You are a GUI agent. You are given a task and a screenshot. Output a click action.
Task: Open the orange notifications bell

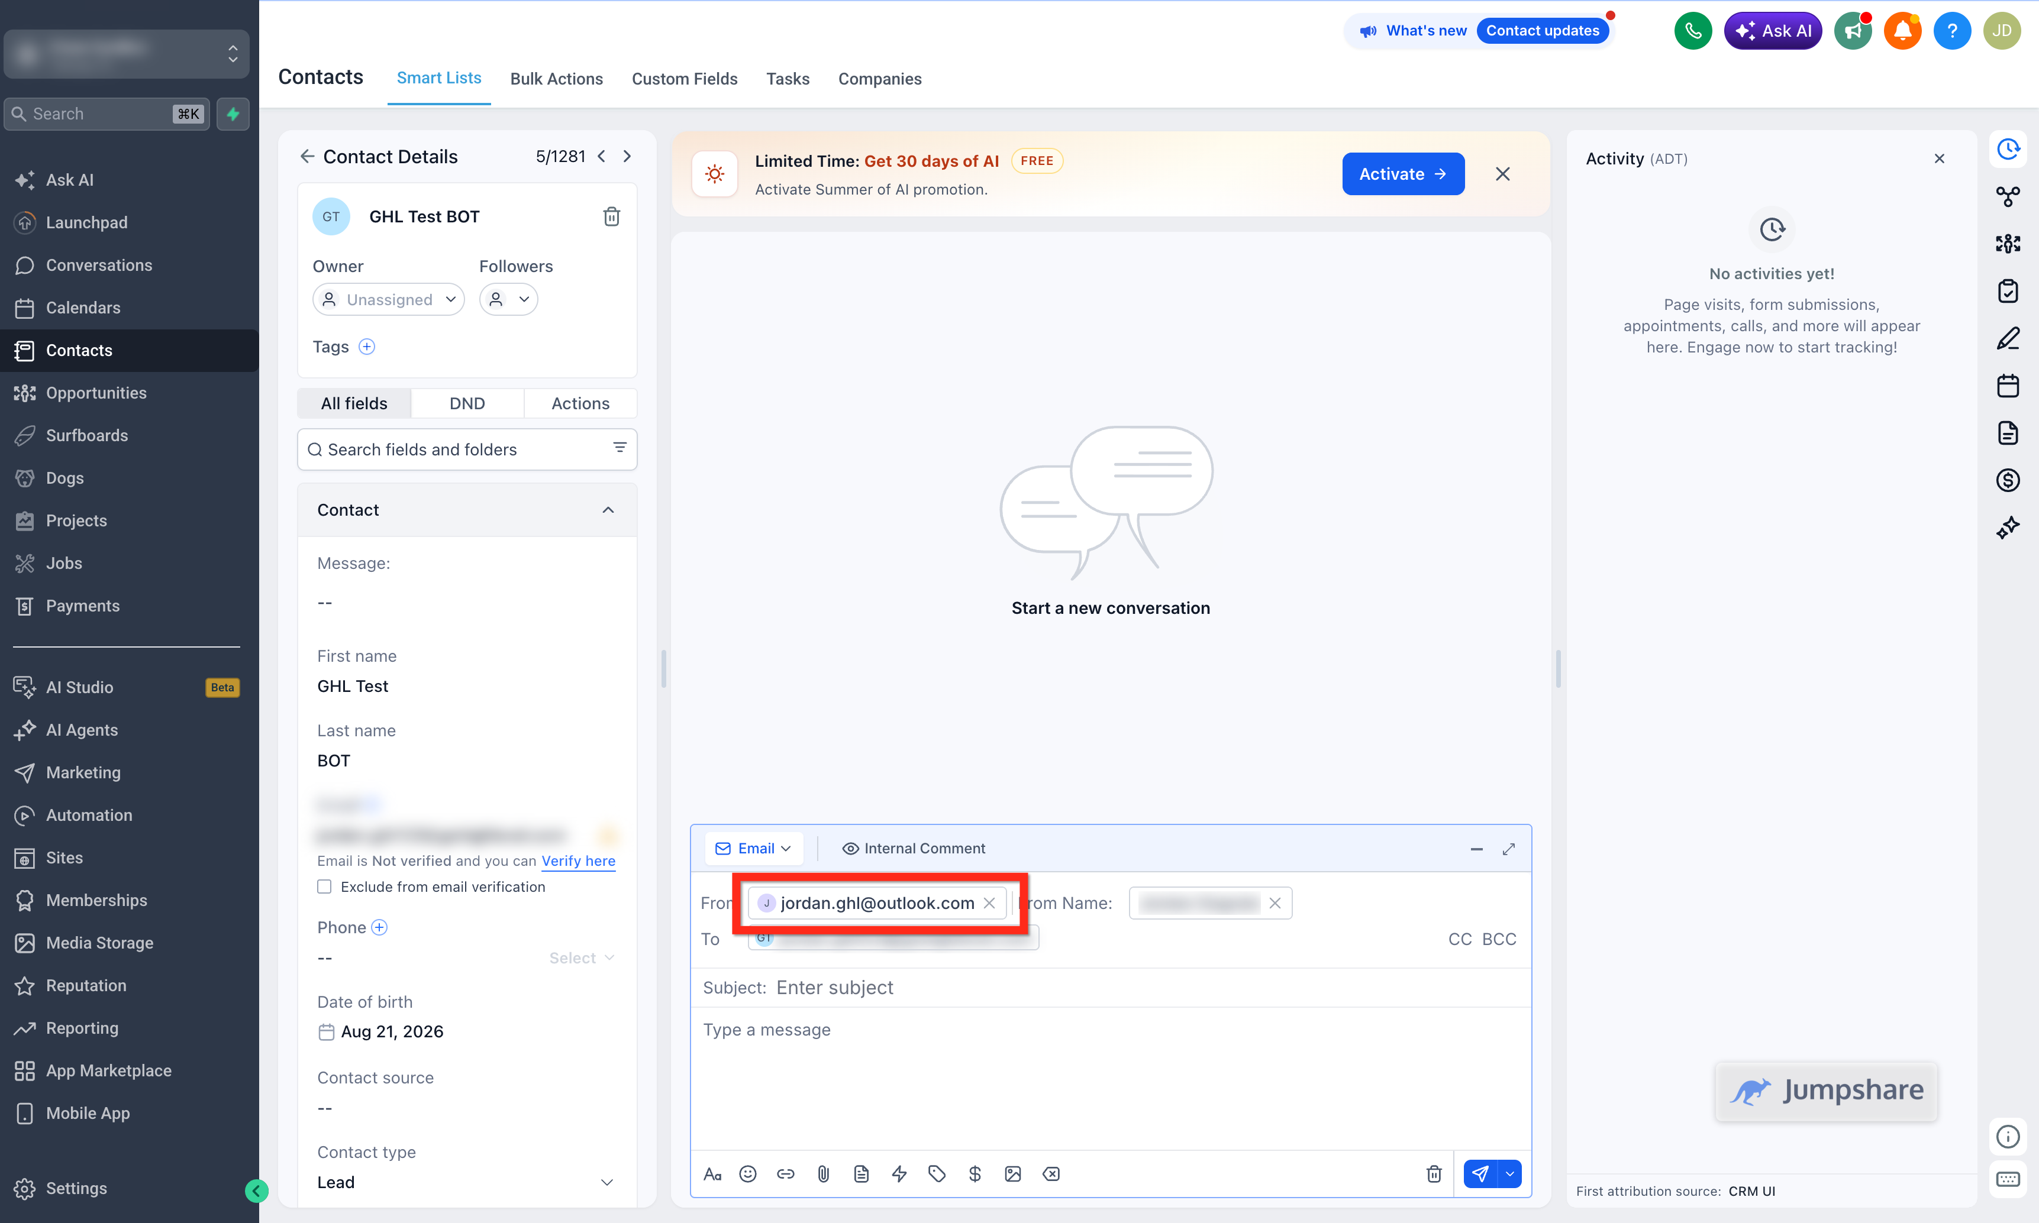[x=1902, y=31]
